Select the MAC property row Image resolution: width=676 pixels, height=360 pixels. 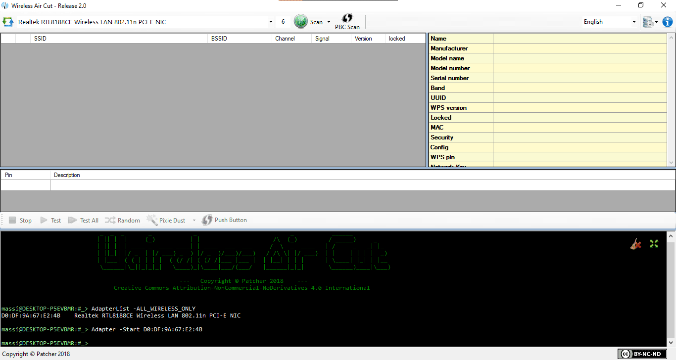[548, 128]
